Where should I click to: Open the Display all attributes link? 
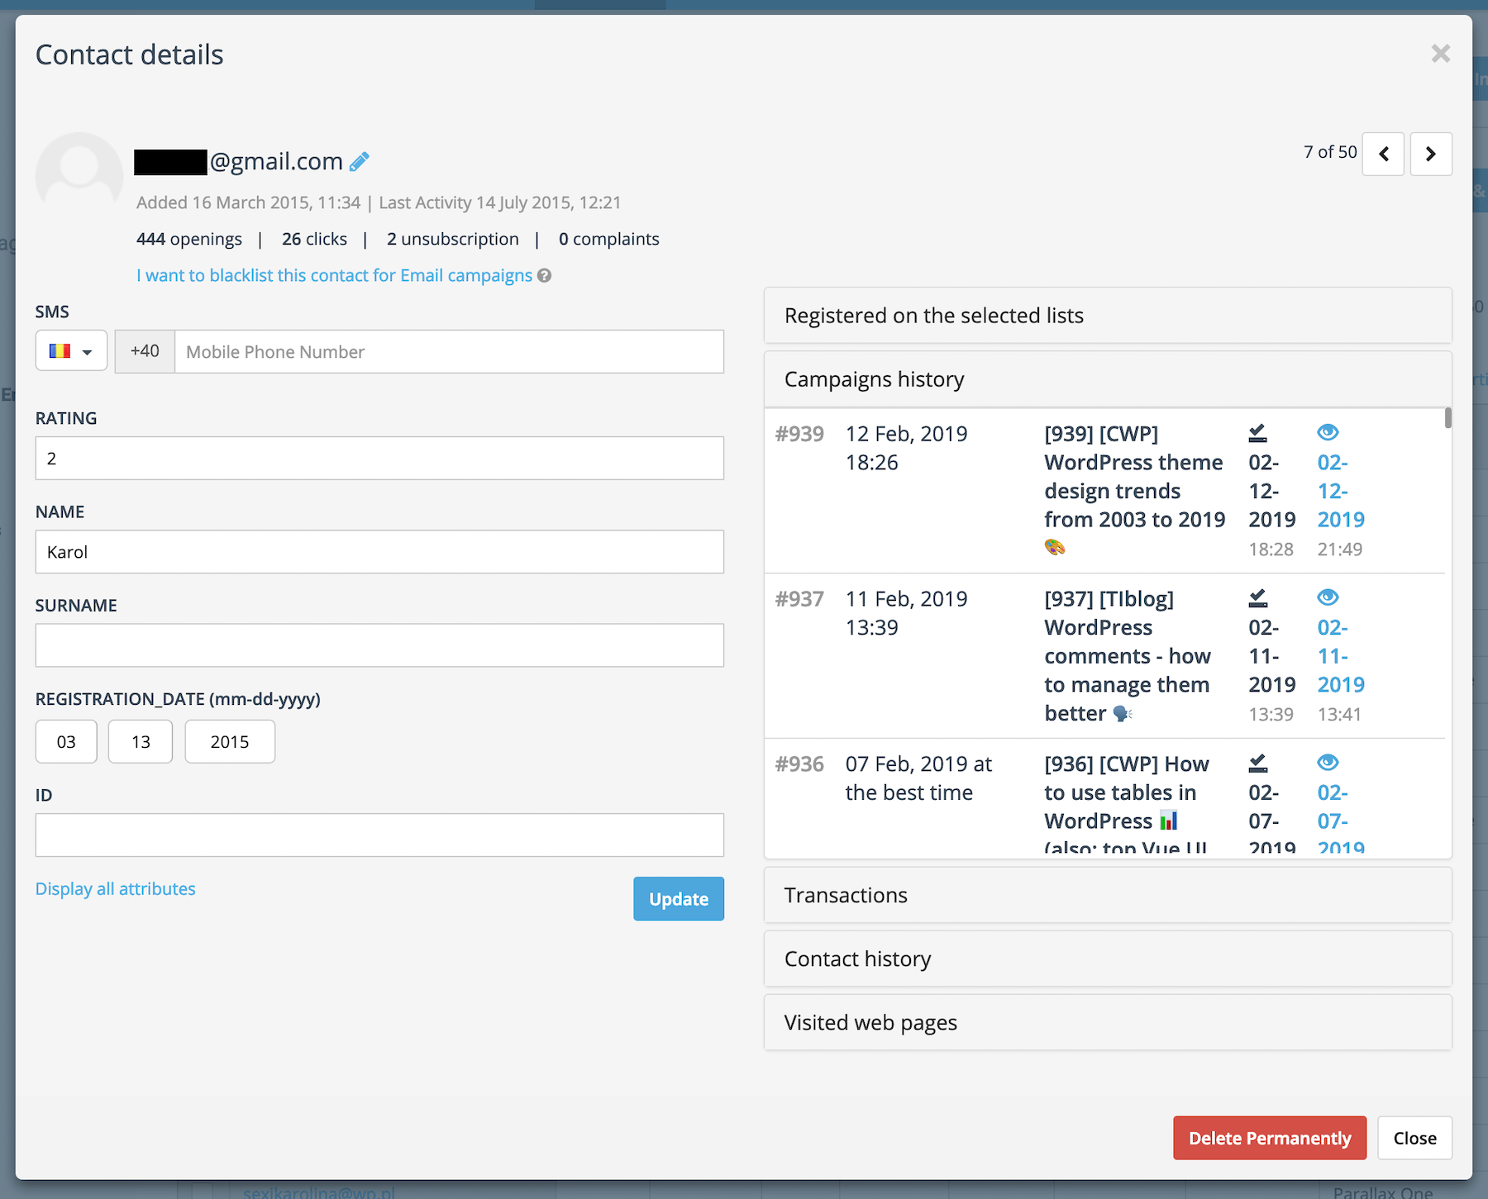[116, 889]
